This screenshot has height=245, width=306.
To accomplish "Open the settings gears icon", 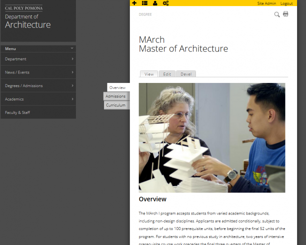I will (165, 3).
